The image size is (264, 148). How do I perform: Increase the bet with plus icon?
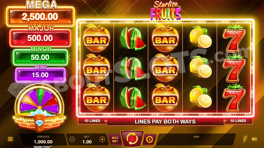tap(102, 139)
